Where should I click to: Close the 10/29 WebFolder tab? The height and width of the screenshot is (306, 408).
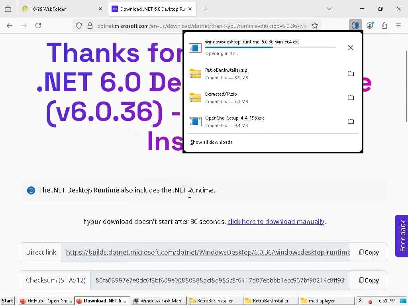[x=100, y=9]
